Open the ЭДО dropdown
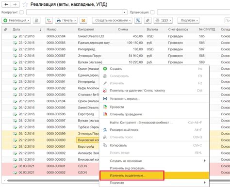Image resolution: width=230 pixels, height=187 pixels. (163, 20)
